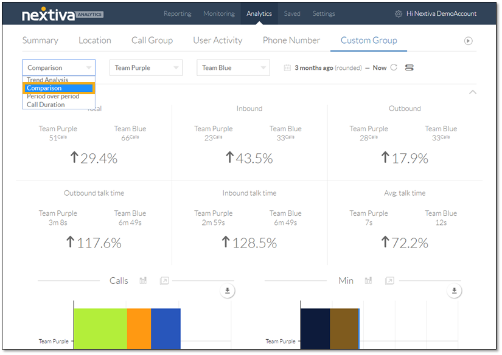
Task: Click the 72.2% average talk time value
Action: pos(405,243)
